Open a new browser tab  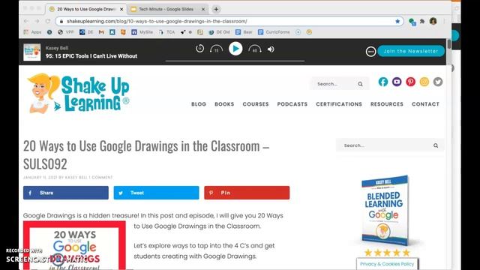tap(216, 9)
